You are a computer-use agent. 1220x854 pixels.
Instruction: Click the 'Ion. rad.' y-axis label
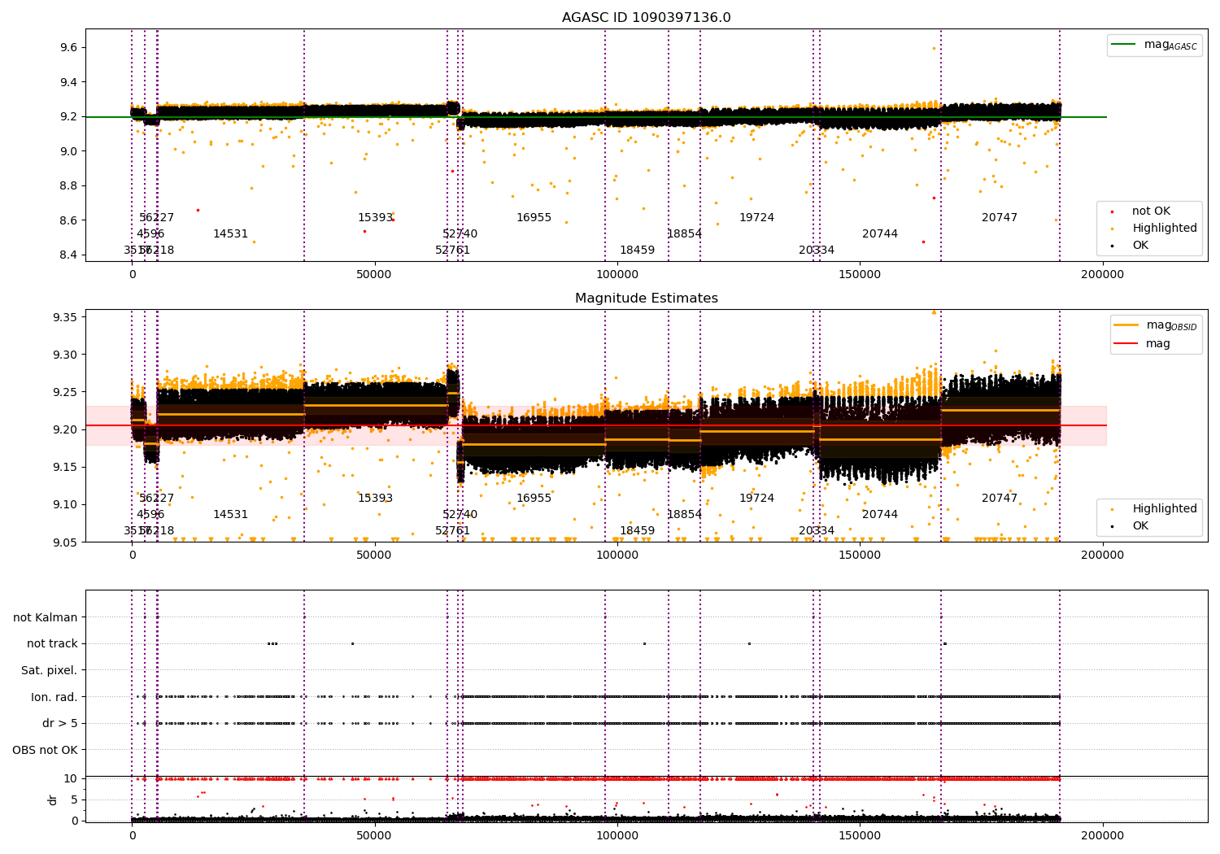point(54,697)
